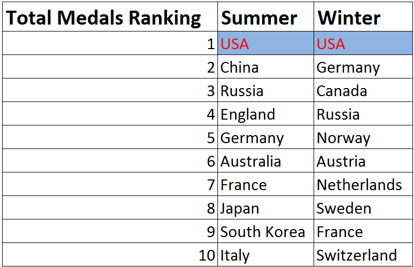Click the Canada cell
The width and height of the screenshot is (414, 267).
pos(363,91)
